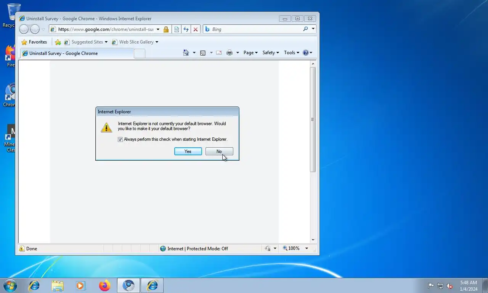Click the Add to Favorites Bar icon
488x293 pixels.
click(x=58, y=42)
